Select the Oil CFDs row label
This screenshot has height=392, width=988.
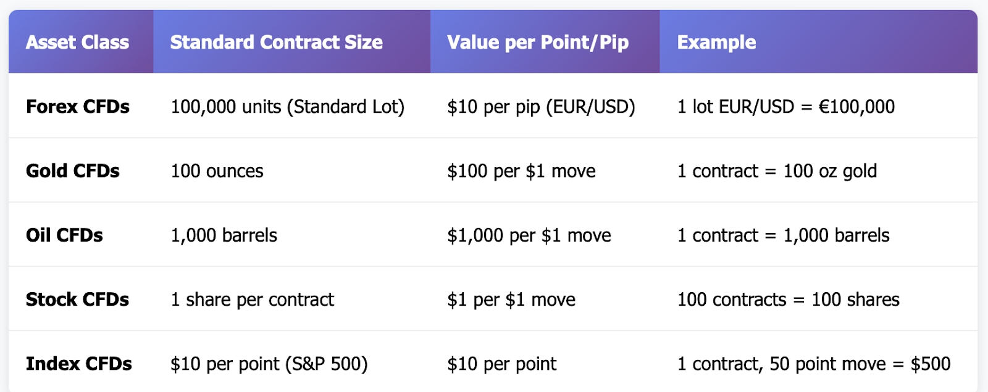click(x=64, y=235)
